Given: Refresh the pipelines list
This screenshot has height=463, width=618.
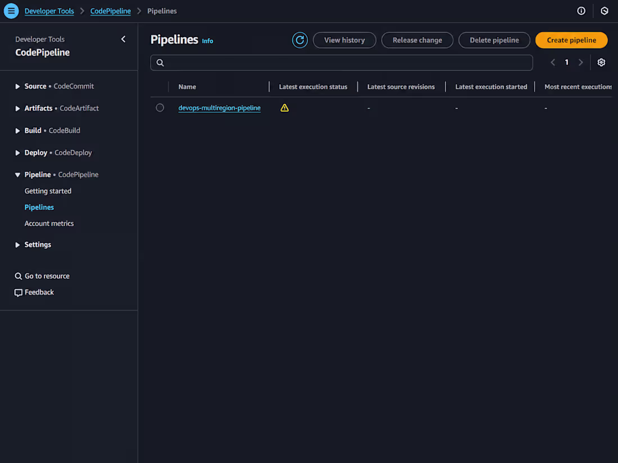Looking at the screenshot, I should pyautogui.click(x=299, y=40).
